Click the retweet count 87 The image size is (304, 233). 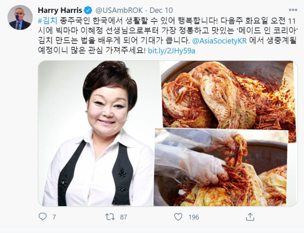click(x=123, y=217)
